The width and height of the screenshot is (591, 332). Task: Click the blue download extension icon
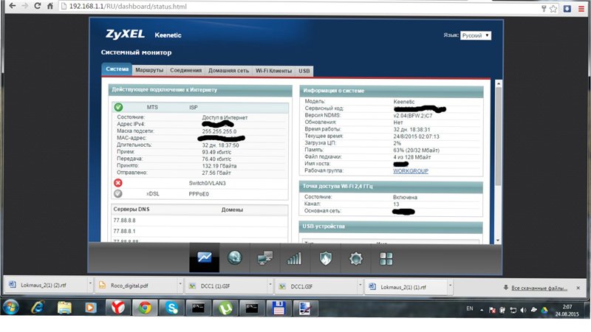(x=567, y=9)
